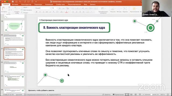Adjust the zoom slider handle
Image resolution: width=172 pixels, height=96 pixels.
151,94
